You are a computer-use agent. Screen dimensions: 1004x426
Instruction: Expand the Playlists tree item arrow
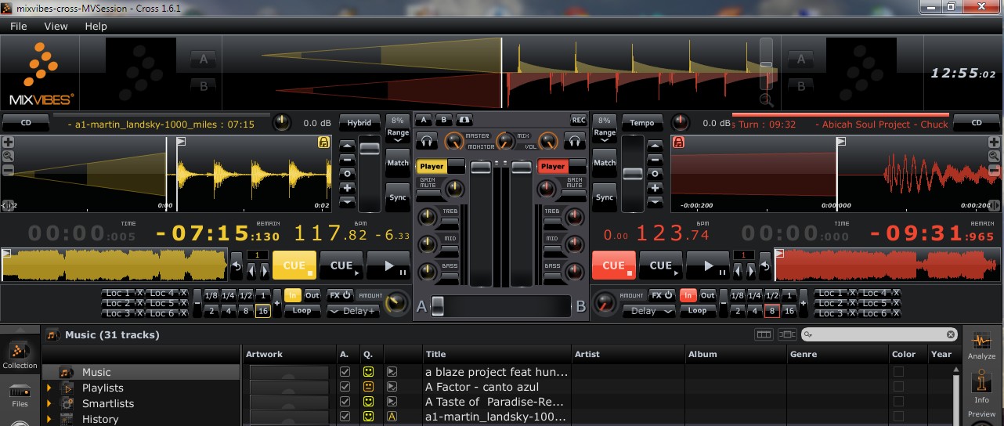coord(49,388)
